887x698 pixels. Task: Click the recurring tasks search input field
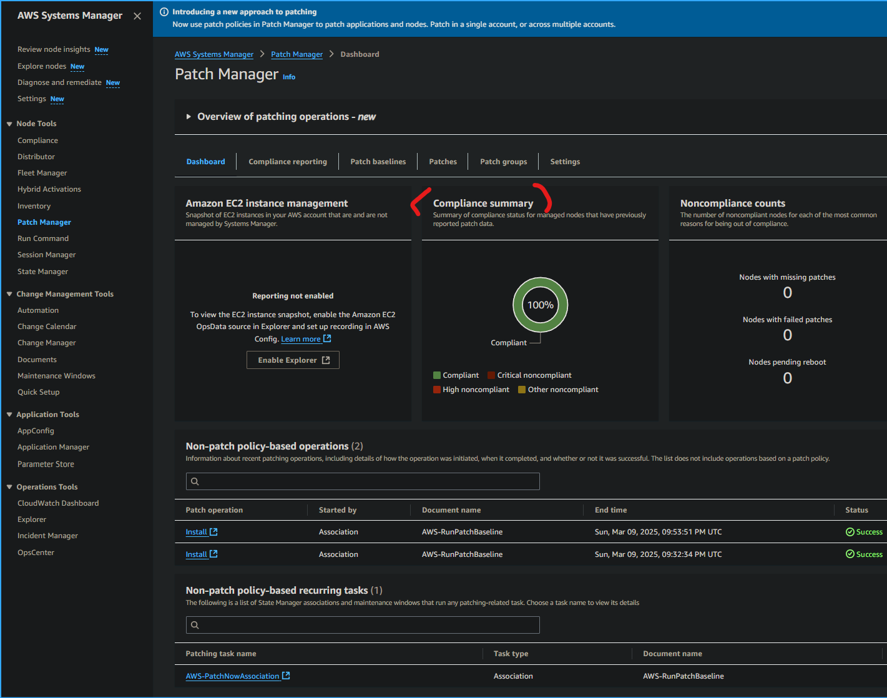[x=362, y=625]
